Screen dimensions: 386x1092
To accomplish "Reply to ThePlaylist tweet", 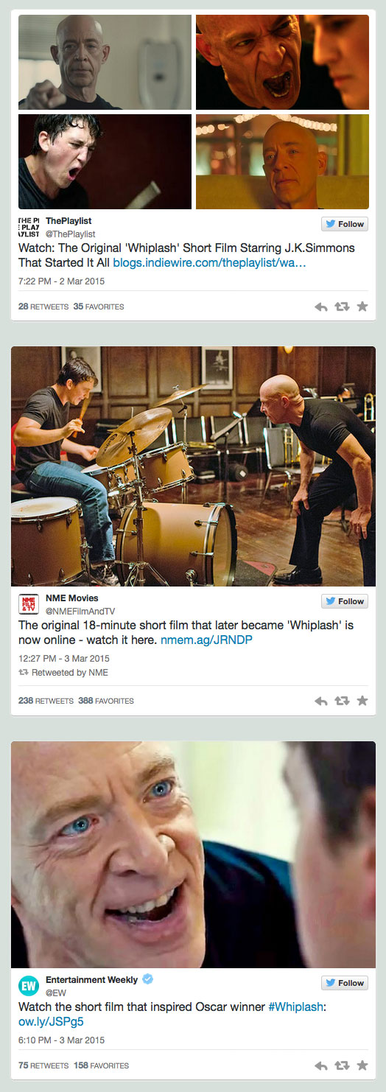I will (x=321, y=307).
